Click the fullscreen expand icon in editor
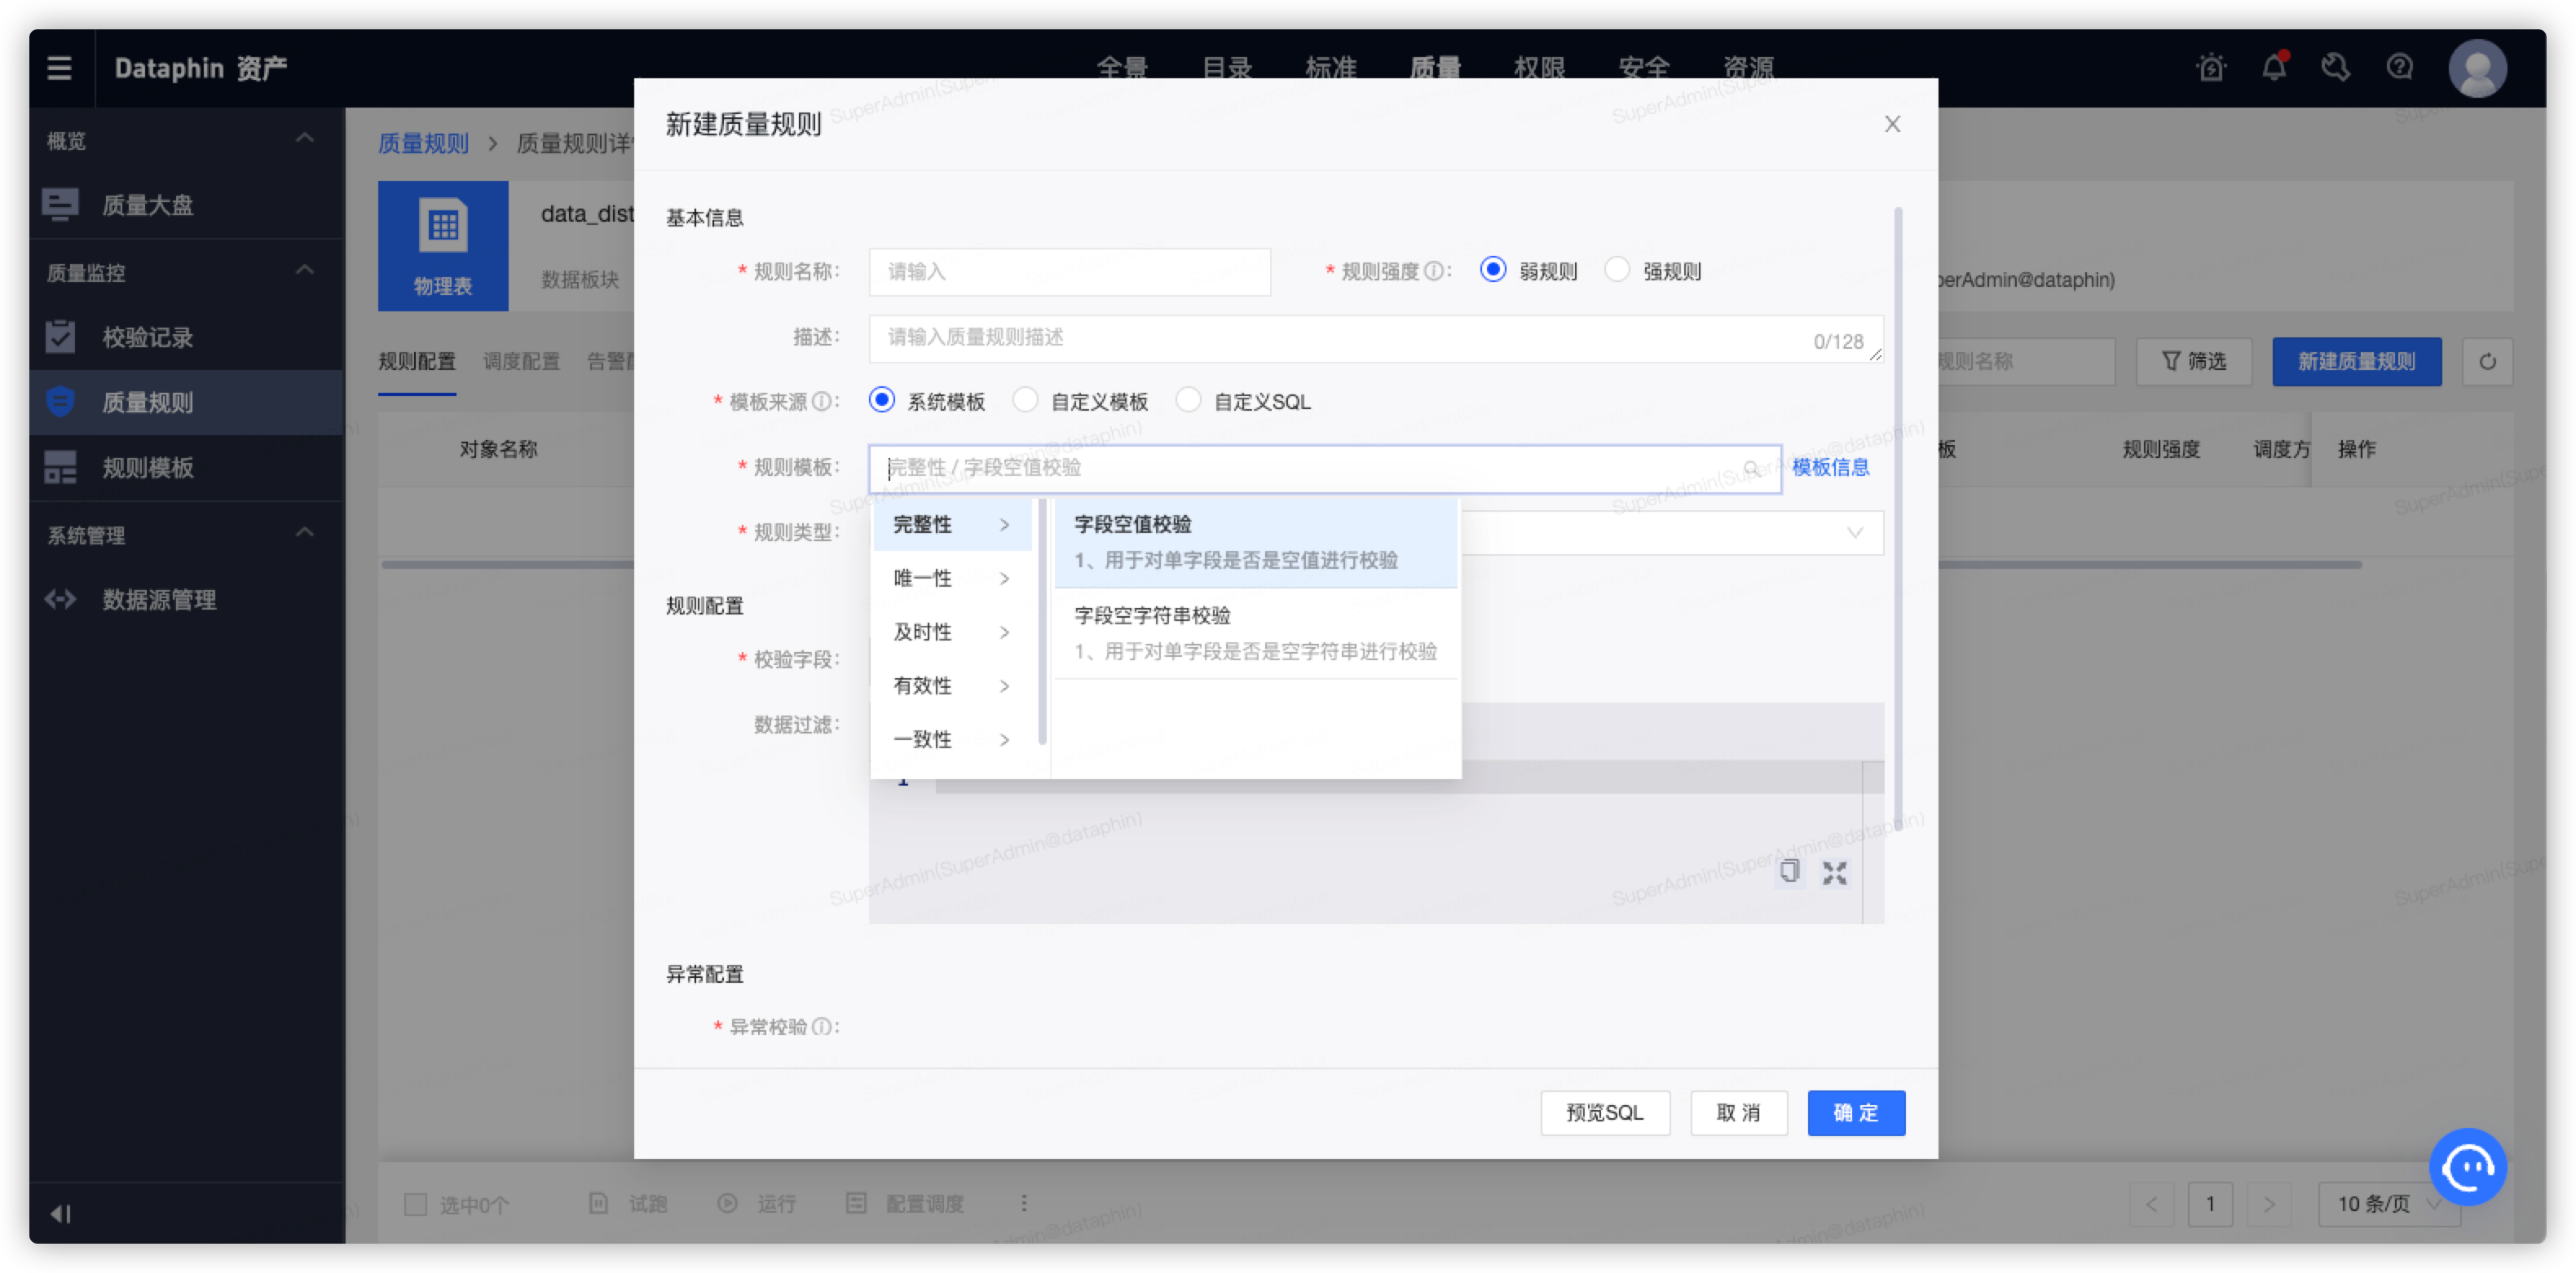 point(1834,873)
